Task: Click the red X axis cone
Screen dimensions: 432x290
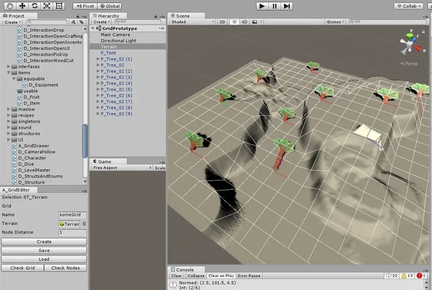Action: (x=417, y=49)
